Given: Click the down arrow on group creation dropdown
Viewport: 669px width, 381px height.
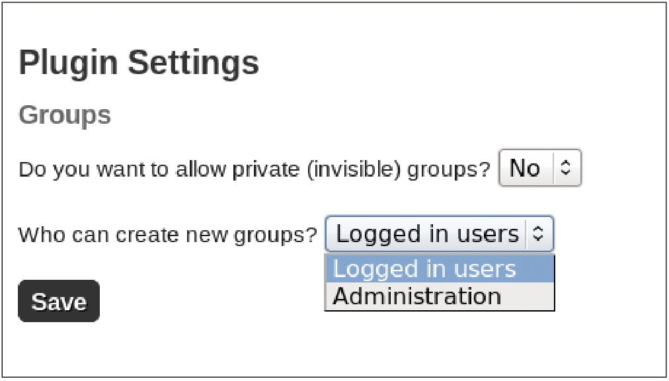Looking at the screenshot, I should (538, 239).
